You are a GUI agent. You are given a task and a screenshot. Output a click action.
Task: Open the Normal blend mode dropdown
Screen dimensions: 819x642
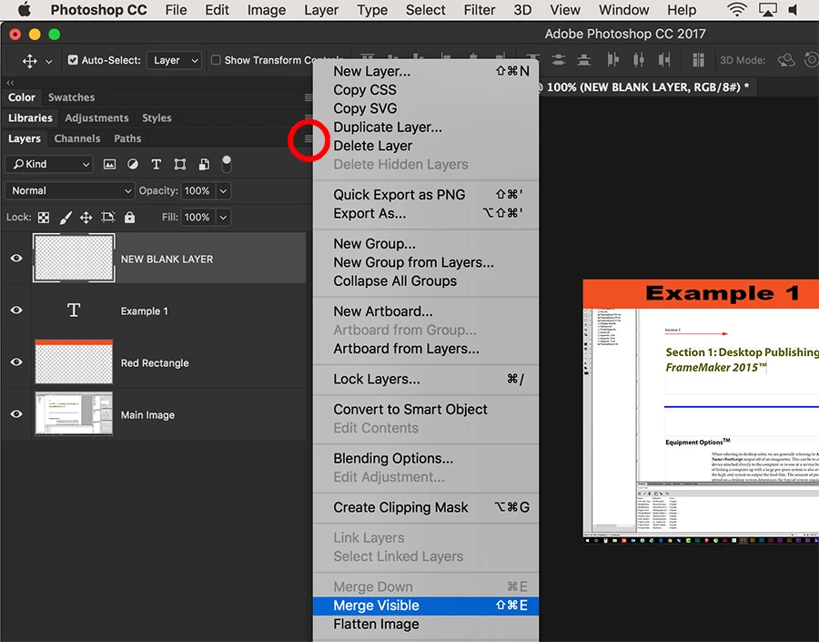coord(69,191)
